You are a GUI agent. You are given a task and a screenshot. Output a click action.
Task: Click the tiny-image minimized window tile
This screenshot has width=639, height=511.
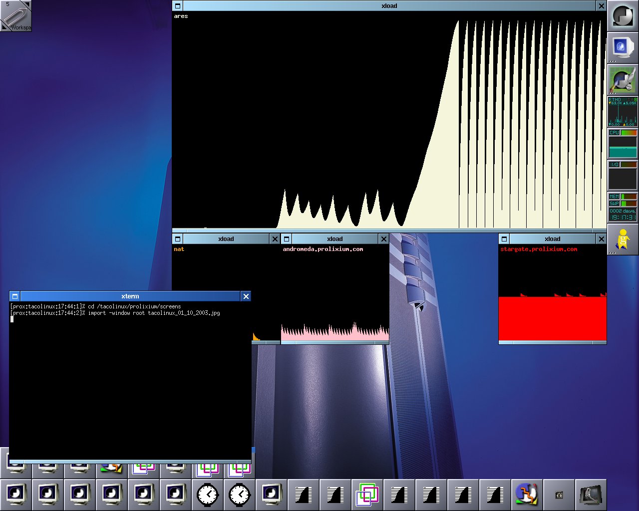click(559, 495)
